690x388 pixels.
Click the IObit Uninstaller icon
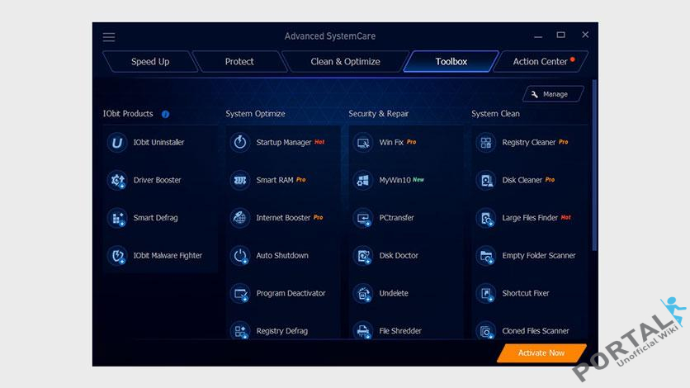tap(117, 143)
